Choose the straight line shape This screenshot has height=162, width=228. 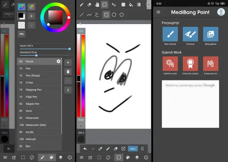82,15
